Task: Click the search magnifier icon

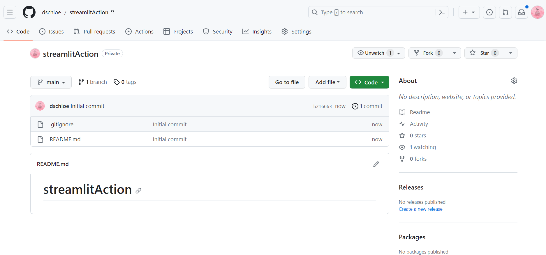Action: [315, 12]
